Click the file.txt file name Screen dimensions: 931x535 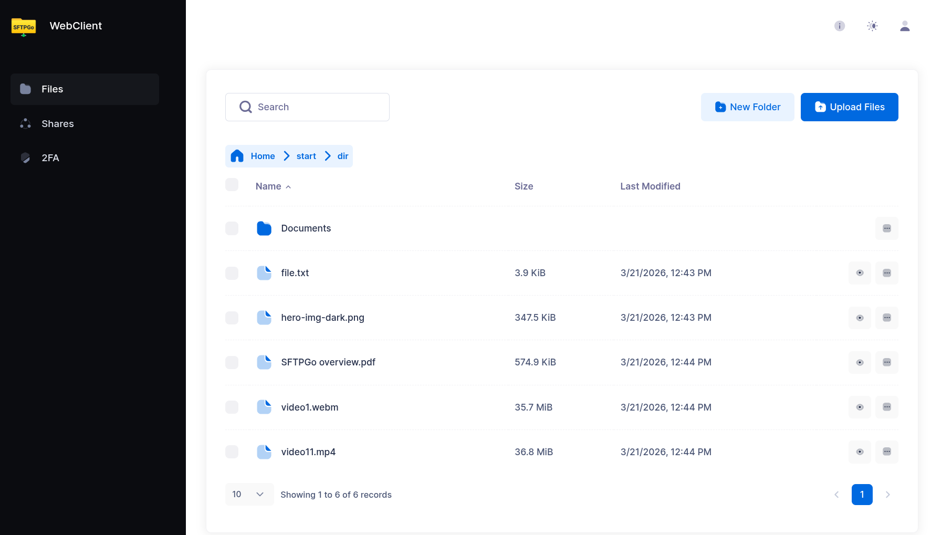coord(295,273)
